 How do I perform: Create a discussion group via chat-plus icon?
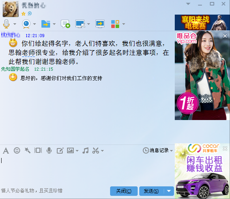coord(65,24)
